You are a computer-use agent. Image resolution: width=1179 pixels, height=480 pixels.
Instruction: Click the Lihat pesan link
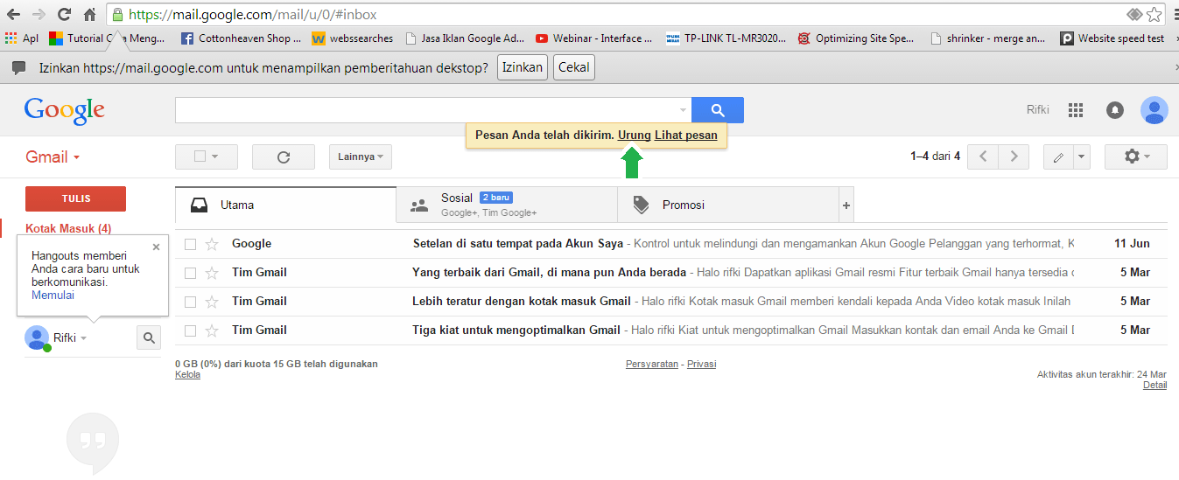[686, 136]
